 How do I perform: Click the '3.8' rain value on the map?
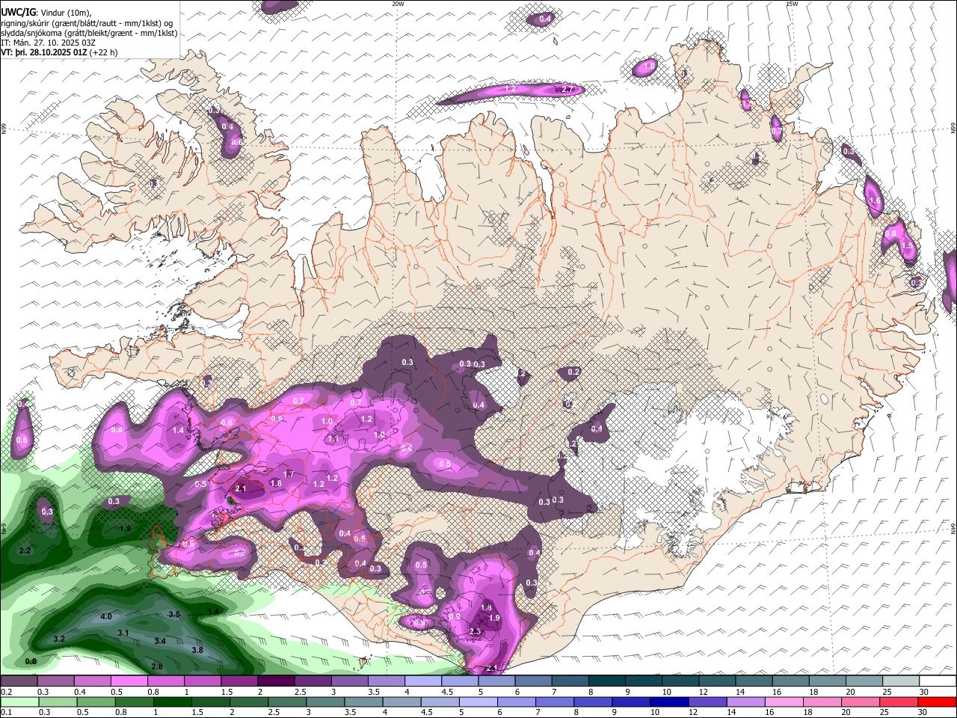(197, 651)
